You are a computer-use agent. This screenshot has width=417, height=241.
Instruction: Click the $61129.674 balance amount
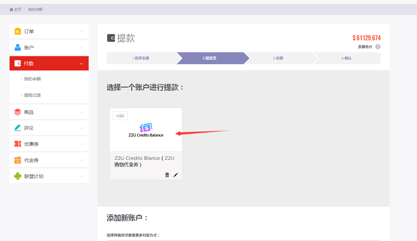(x=367, y=38)
